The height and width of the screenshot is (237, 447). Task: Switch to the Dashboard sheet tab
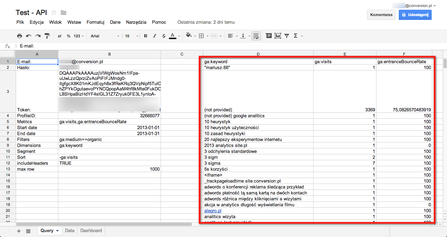tap(91, 231)
